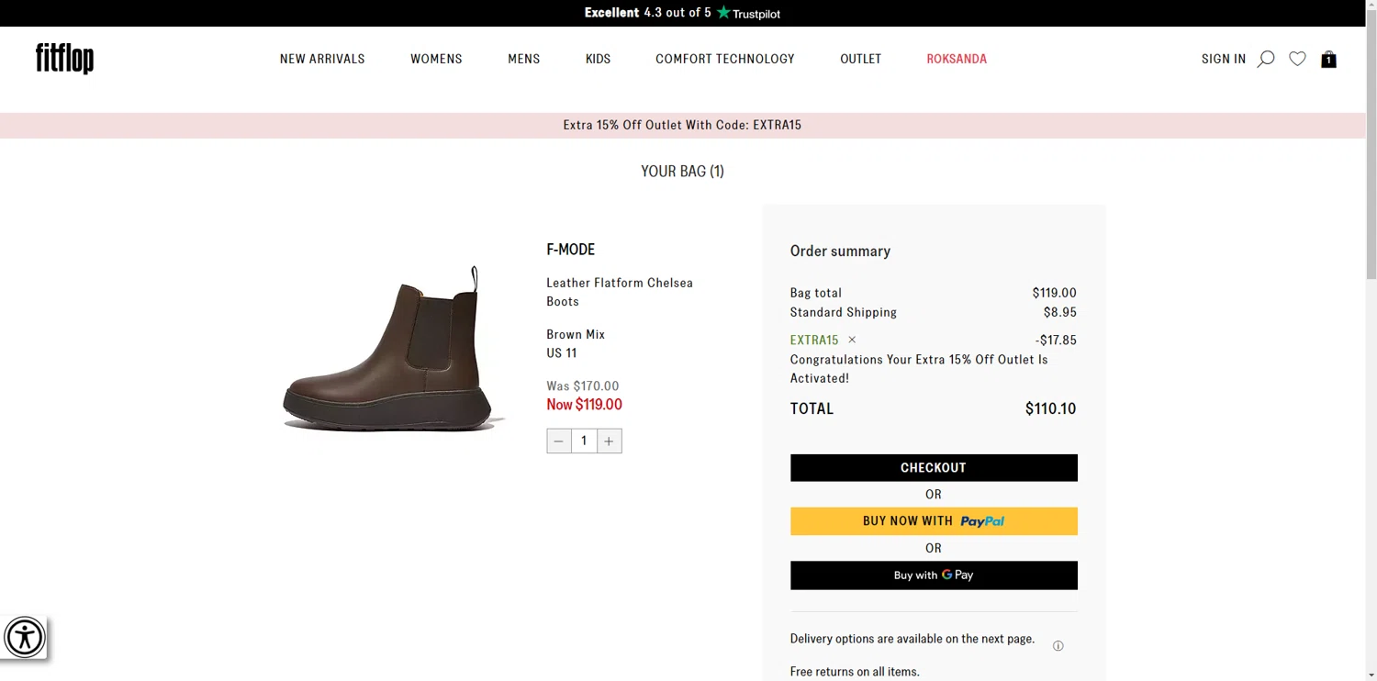This screenshot has width=1377, height=681.
Task: Pay using the Google Pay button
Action: (934, 575)
